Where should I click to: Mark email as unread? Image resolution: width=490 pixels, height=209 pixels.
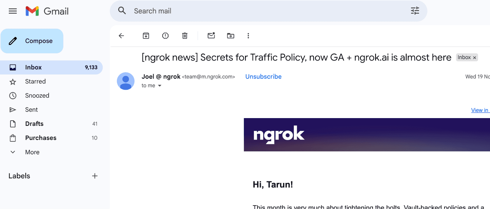point(211,35)
